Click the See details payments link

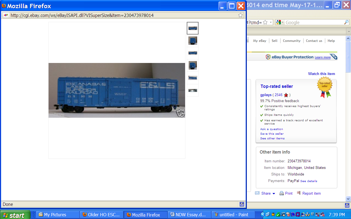(308, 181)
